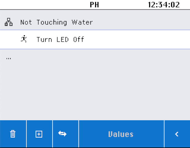This screenshot has width=190, height=148.
Task: Click gray space right of "Not Touching Water"
Action: coord(140,22)
